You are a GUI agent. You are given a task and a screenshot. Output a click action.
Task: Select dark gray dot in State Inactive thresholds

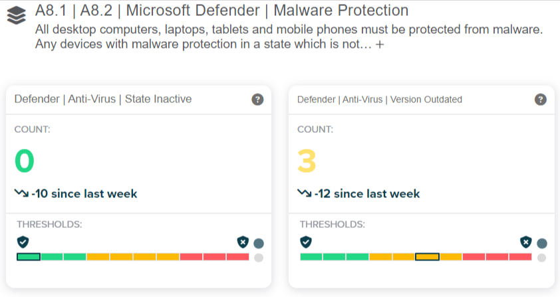259,243
